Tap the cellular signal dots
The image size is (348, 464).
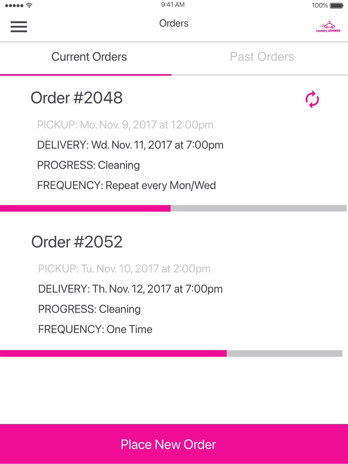pos(14,6)
